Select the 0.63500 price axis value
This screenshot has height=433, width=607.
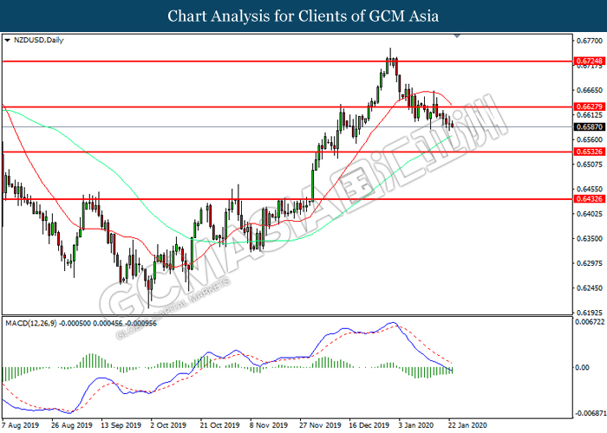[x=590, y=238]
